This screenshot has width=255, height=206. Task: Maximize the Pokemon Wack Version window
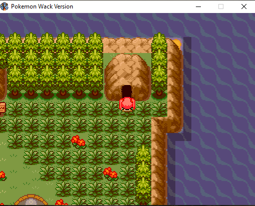pos(221,6)
